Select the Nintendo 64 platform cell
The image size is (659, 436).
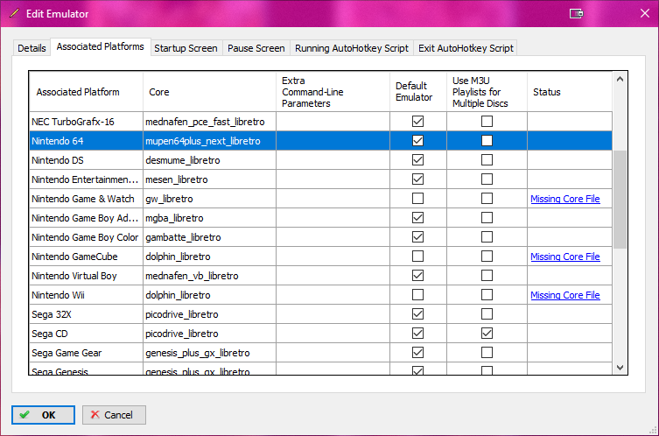click(86, 141)
